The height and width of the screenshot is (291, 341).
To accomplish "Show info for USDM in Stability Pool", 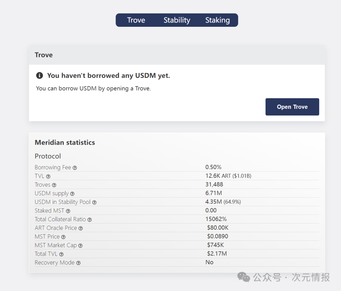I will pos(94,202).
